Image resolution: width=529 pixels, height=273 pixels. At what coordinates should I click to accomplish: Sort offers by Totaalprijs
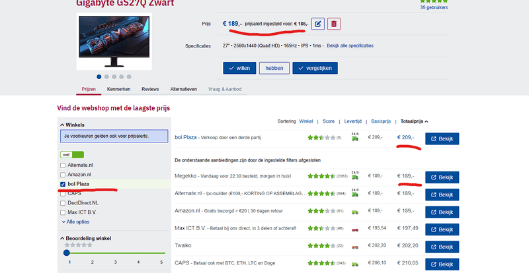click(x=415, y=121)
